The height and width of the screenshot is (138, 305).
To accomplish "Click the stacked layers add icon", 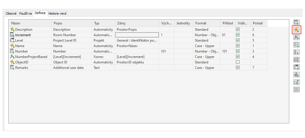I will coord(296,60).
